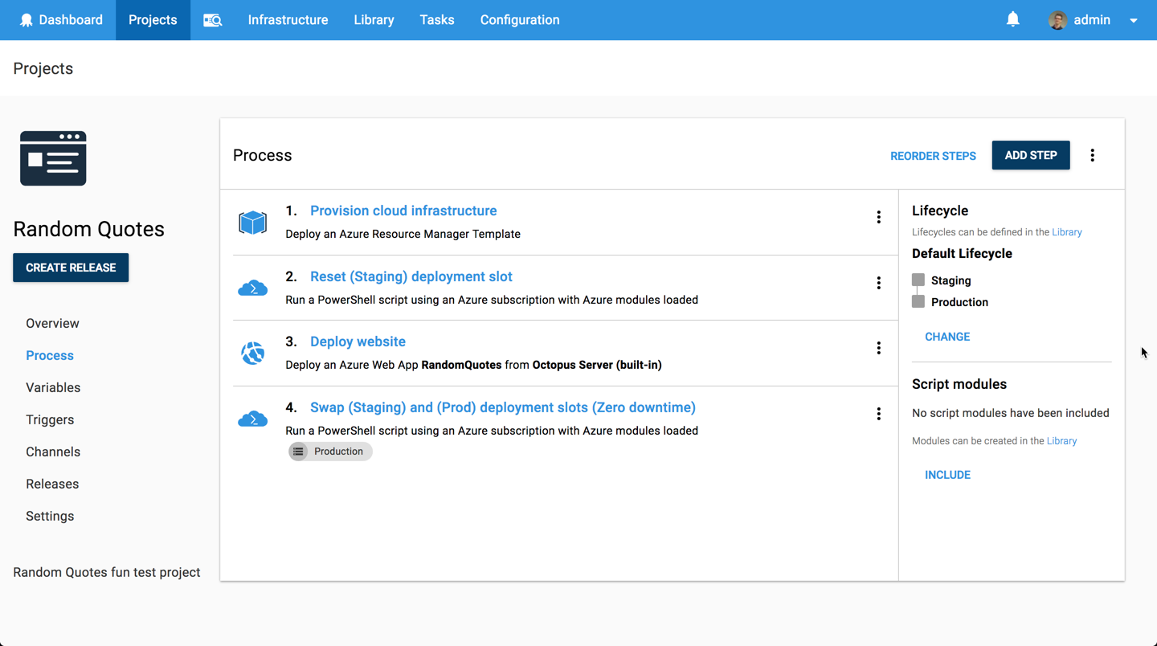1157x646 pixels.
Task: Expand the admin account dropdown arrow
Action: click(x=1133, y=20)
